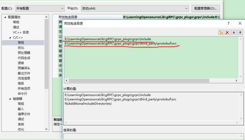Click left arrow of directory list scrollbar
245x140 pixels.
coord(66,81)
